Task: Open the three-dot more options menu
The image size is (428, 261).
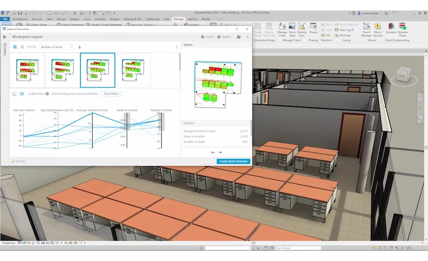Action: tap(176, 47)
